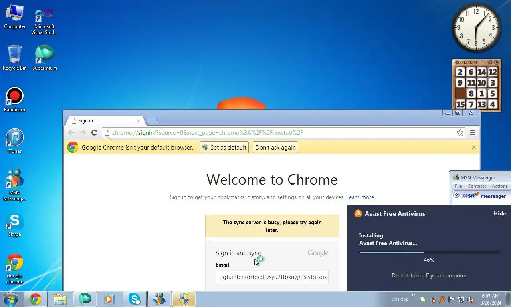Click the Avast Free Antivirus logo
Image resolution: width=511 pixels, height=307 pixels.
pyautogui.click(x=358, y=213)
